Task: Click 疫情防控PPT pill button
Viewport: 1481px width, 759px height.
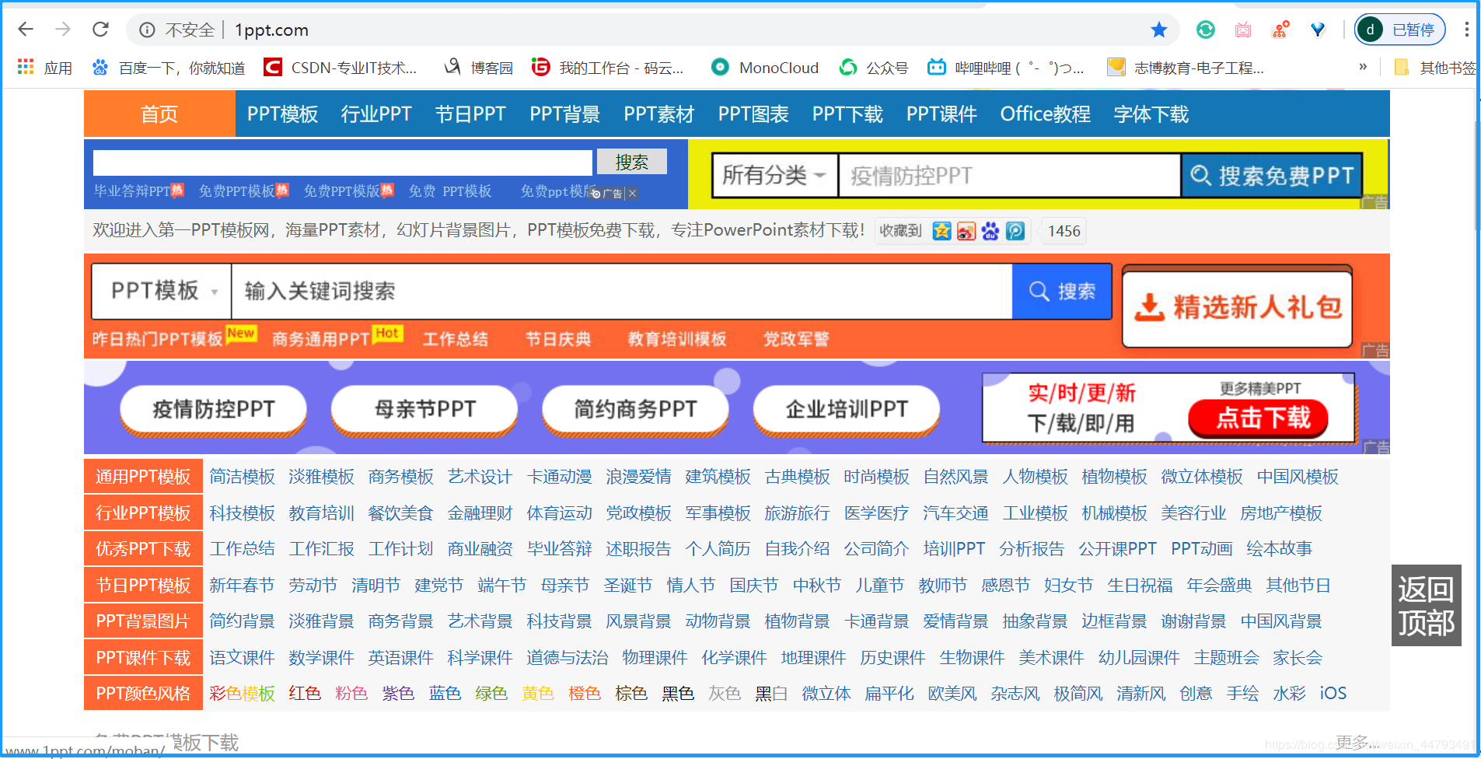Action: point(214,409)
